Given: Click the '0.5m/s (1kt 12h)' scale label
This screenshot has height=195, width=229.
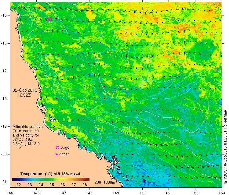Looking at the screenshot, I should [x=26, y=144].
